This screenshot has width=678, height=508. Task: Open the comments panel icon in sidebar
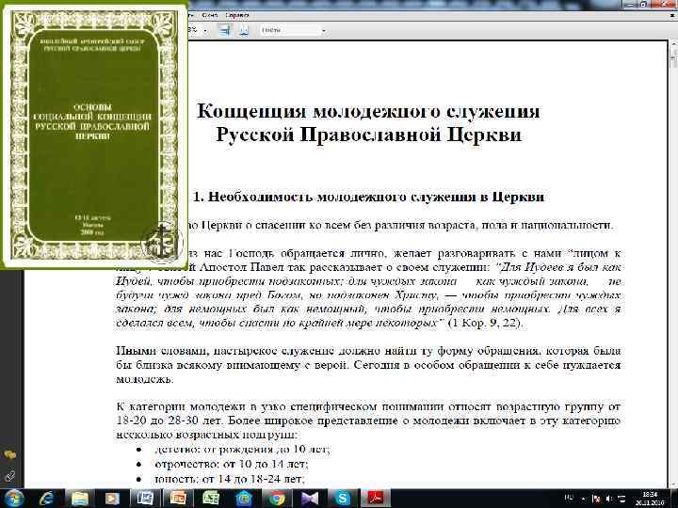coord(10,455)
